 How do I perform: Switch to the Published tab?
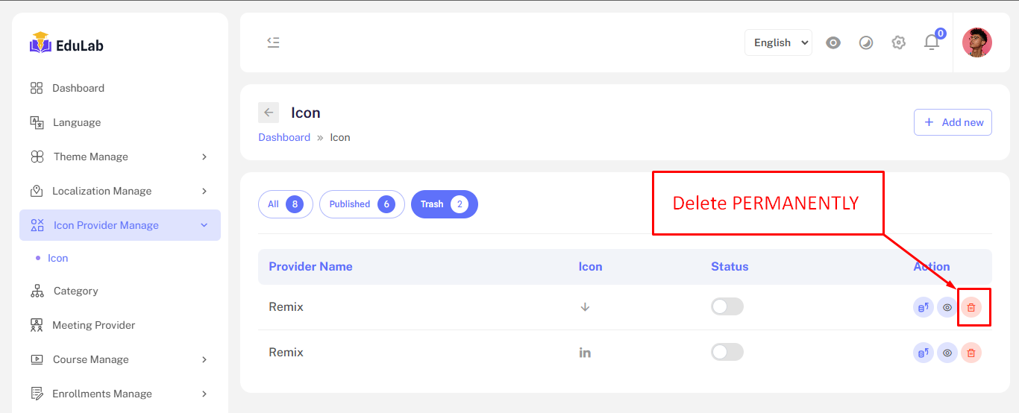[x=362, y=204]
